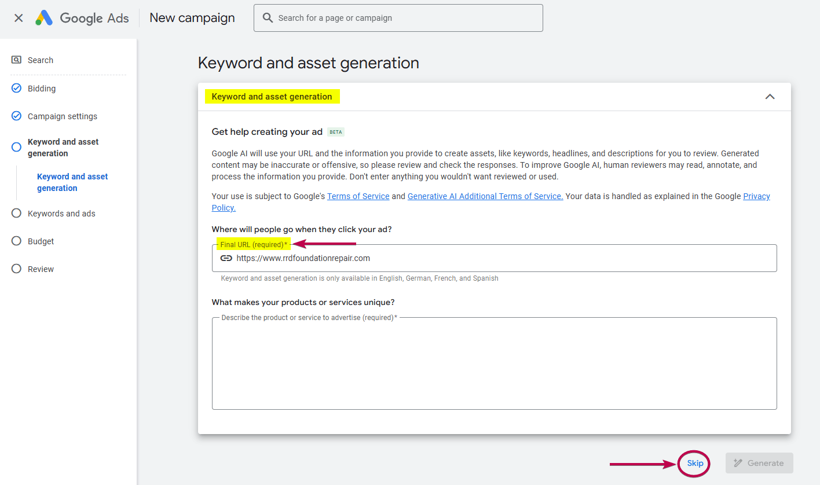The width and height of the screenshot is (820, 485).
Task: Focus the page or campaign search box
Action: pyautogui.click(x=398, y=18)
